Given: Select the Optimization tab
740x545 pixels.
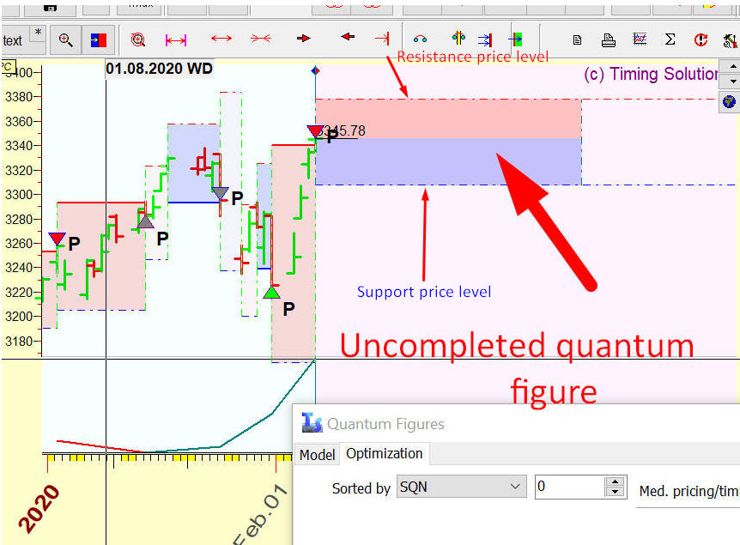Looking at the screenshot, I should tap(384, 453).
